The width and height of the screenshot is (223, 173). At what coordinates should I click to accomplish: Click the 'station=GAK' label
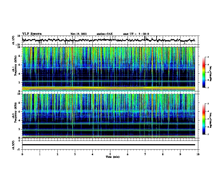pos(105,34)
